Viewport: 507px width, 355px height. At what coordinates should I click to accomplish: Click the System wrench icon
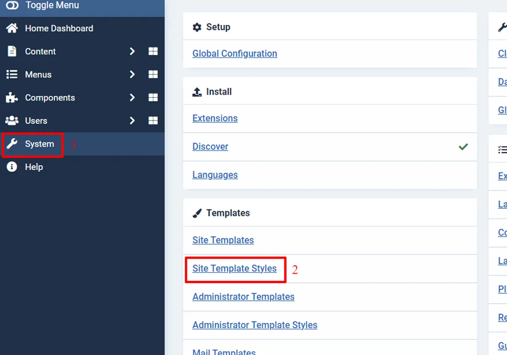pos(12,144)
